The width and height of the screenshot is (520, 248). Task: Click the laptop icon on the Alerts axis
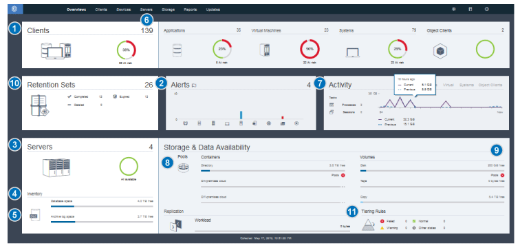[x=227, y=123]
